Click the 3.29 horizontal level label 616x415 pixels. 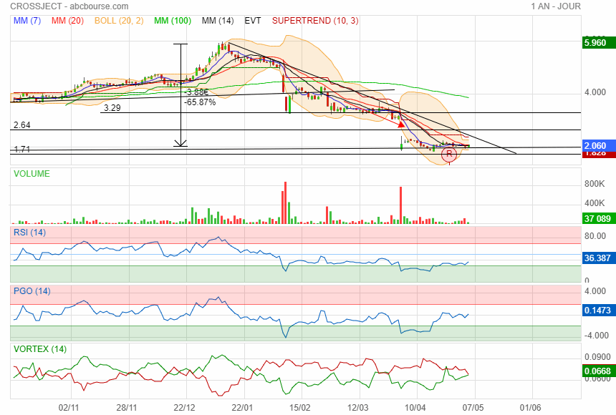(112, 108)
